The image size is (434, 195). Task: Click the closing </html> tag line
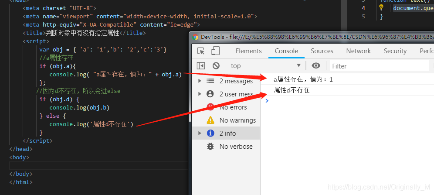(x=21, y=182)
